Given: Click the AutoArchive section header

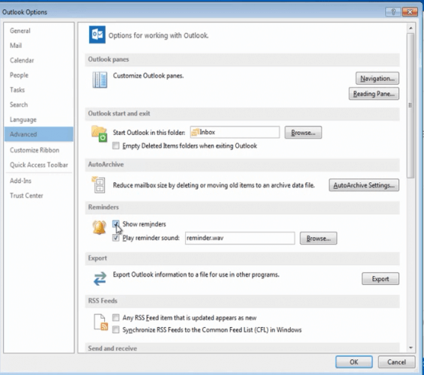Looking at the screenshot, I should point(242,164).
